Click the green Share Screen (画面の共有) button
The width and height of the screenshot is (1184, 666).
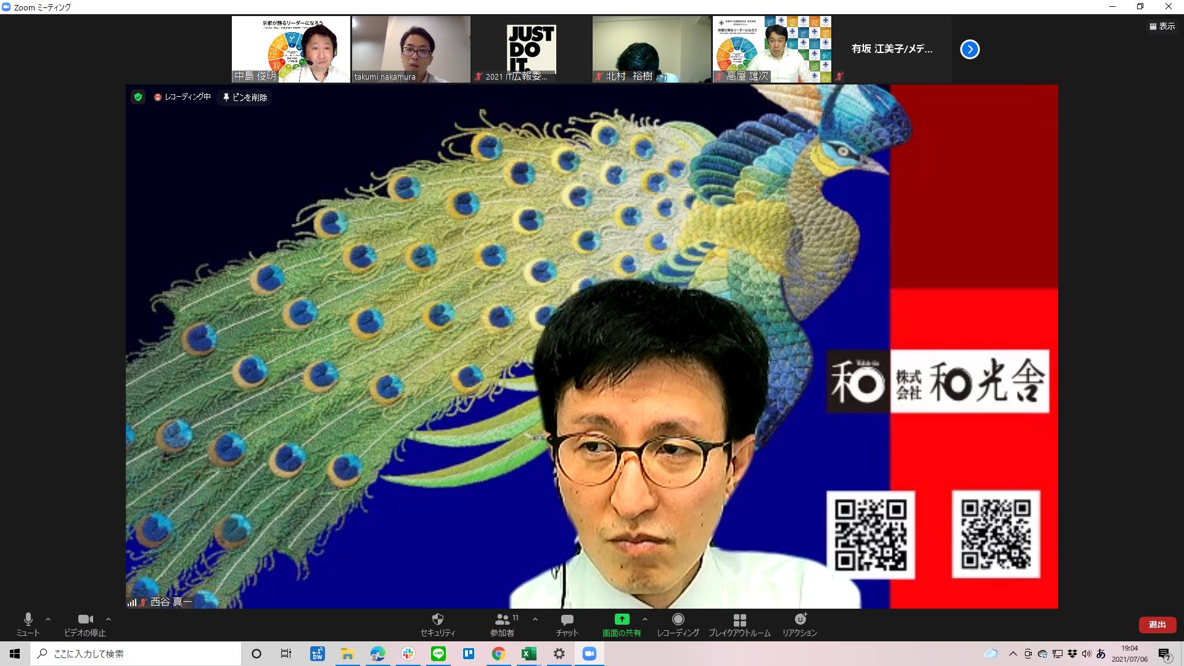[622, 624]
